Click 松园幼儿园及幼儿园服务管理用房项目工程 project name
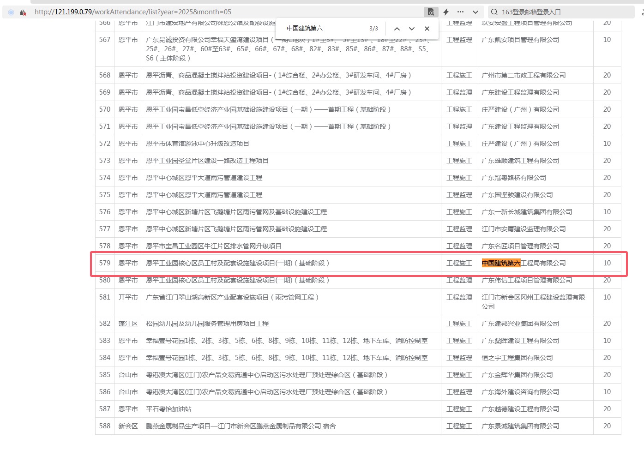 click(x=207, y=324)
